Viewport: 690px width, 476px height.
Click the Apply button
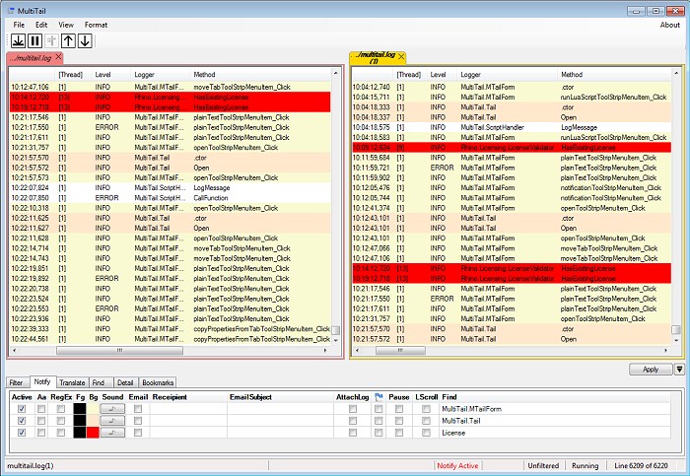click(650, 370)
